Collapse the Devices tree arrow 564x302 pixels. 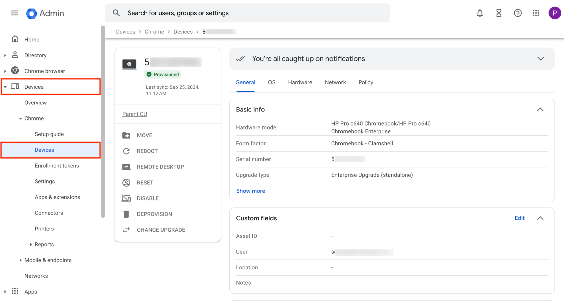[x=5, y=87]
